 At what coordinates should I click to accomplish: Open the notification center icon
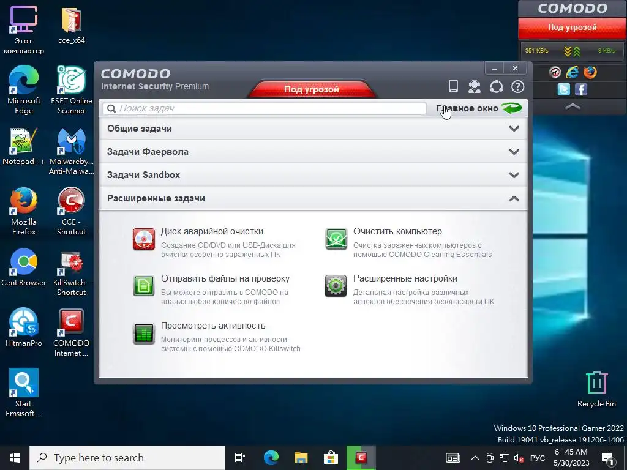pyautogui.click(x=607, y=458)
